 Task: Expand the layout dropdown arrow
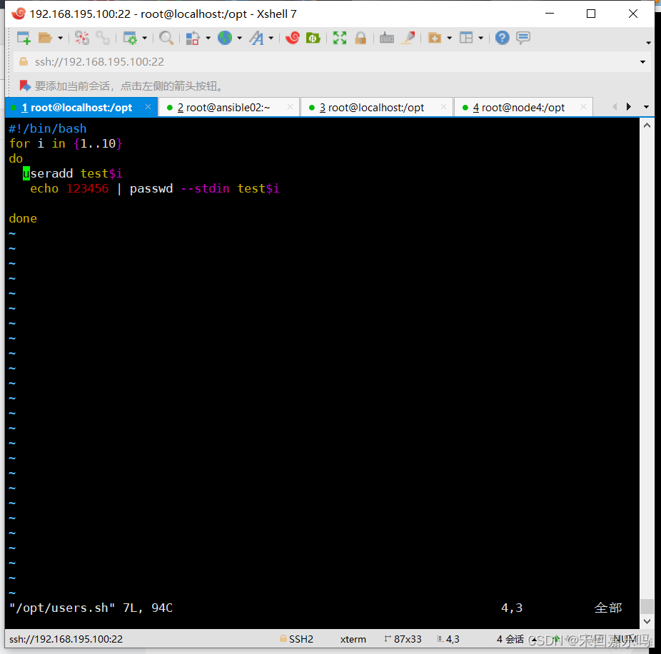pos(480,39)
